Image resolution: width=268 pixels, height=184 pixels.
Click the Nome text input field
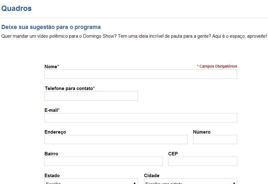coord(141,74)
